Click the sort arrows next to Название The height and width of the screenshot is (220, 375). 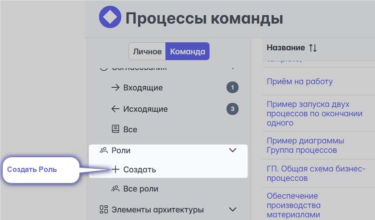[x=313, y=48]
